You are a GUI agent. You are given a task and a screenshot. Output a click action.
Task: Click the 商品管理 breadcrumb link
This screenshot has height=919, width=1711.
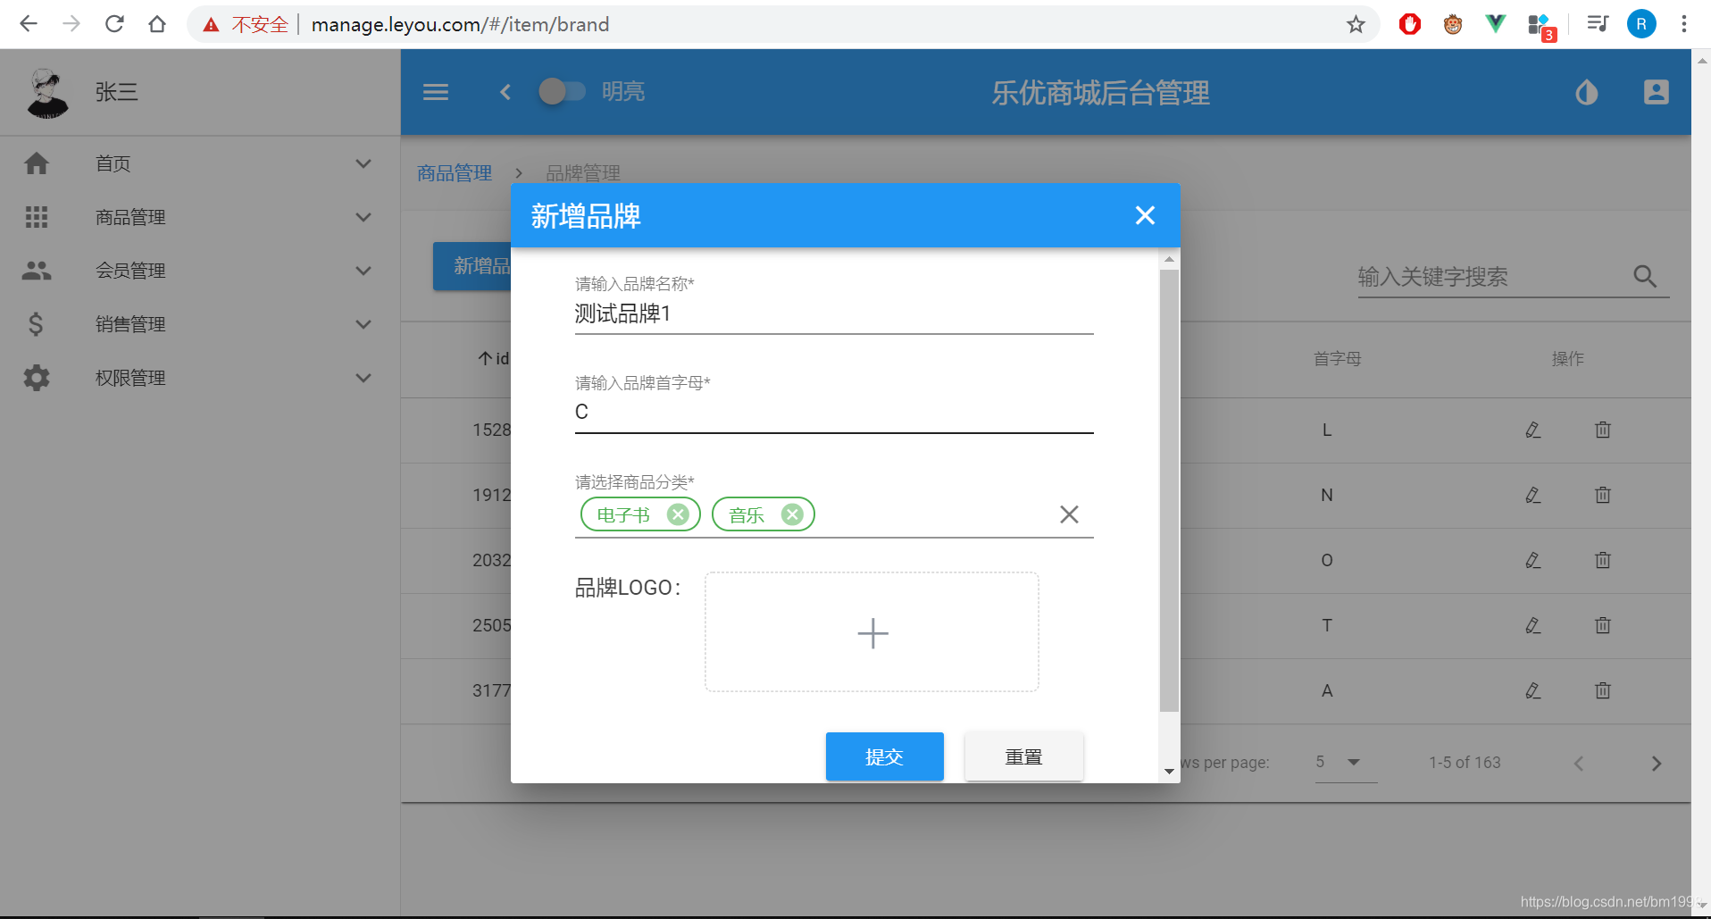coord(454,172)
